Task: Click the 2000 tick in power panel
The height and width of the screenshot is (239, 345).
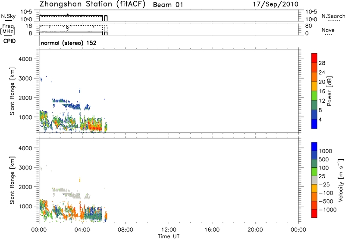Action: point(25,97)
